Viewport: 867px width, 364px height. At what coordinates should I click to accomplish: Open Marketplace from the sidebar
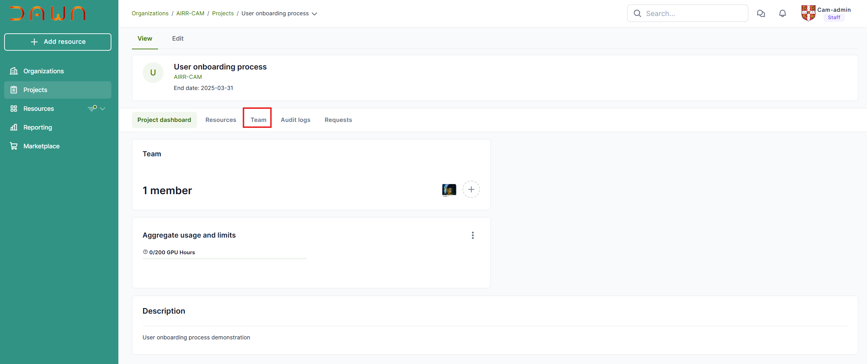coord(41,146)
